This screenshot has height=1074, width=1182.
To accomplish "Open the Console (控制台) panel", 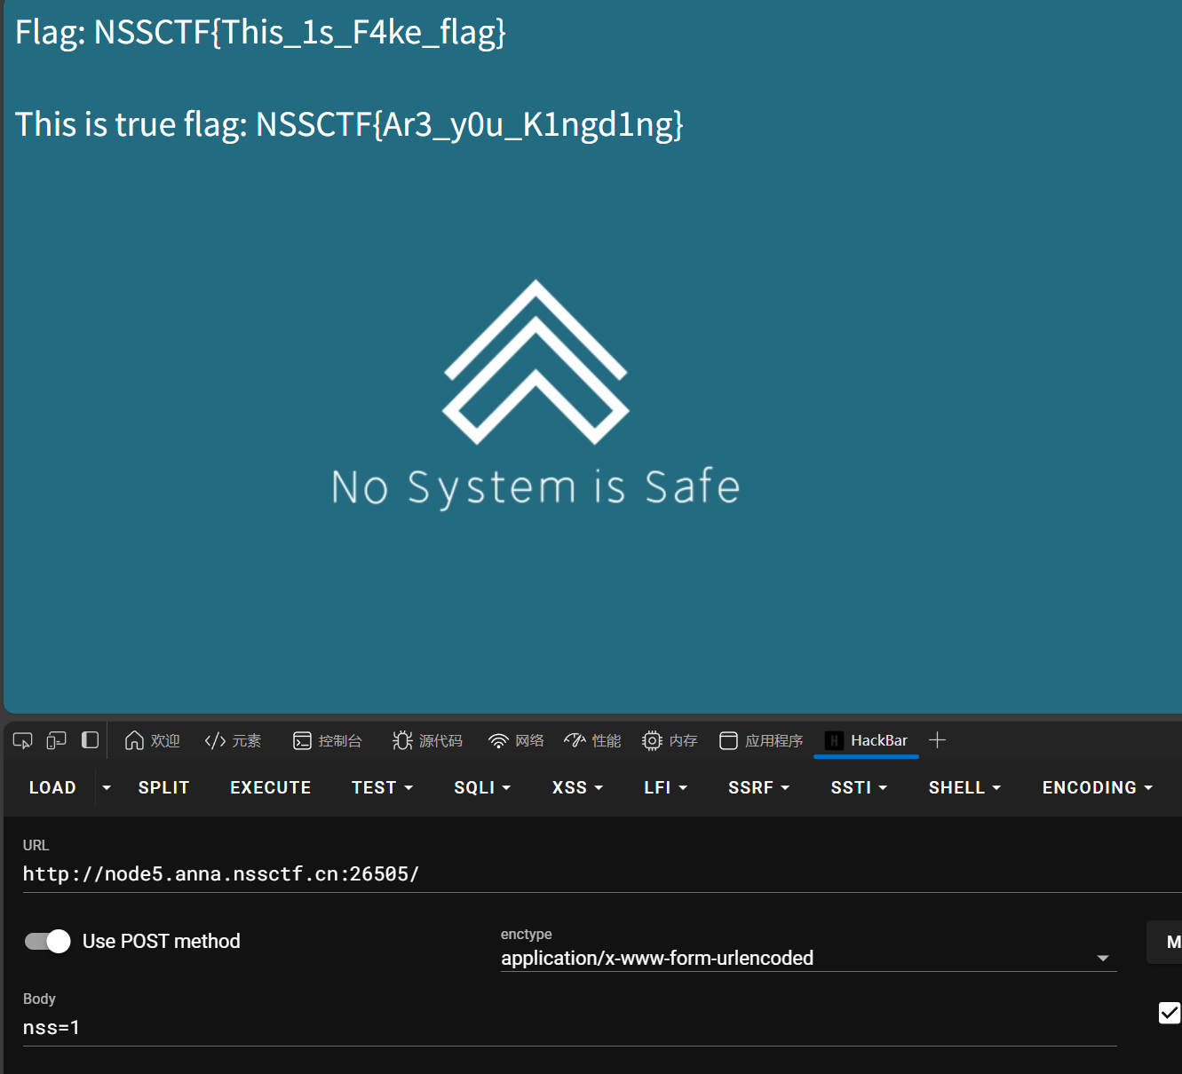I will [328, 740].
